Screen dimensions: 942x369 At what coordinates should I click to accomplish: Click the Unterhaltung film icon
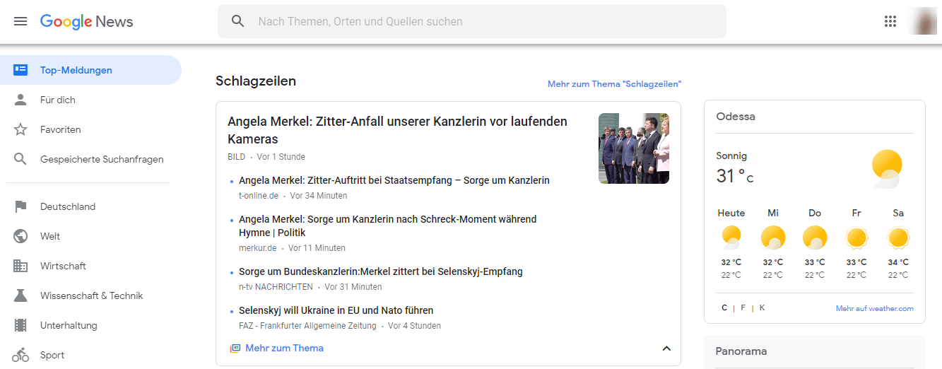(20, 325)
